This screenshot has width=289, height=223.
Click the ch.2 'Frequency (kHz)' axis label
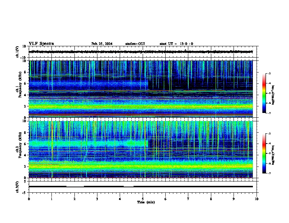point(20,145)
